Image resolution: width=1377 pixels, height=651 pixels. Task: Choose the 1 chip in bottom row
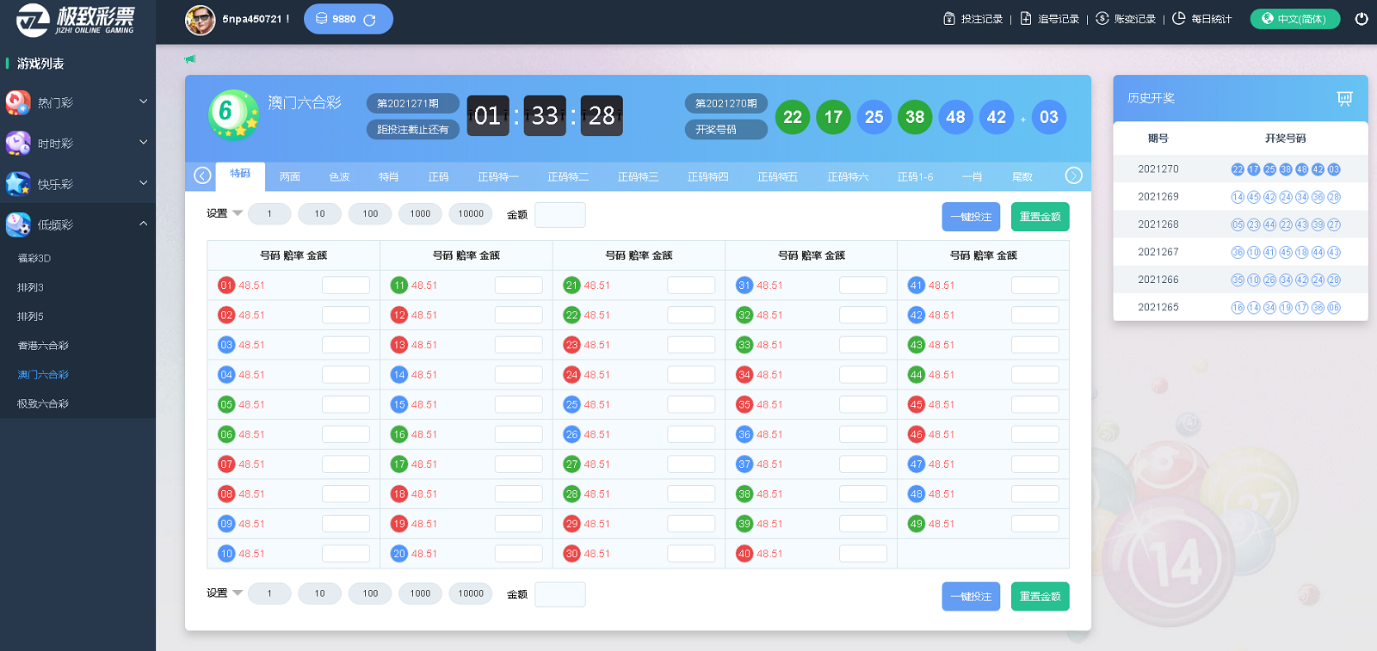click(269, 593)
